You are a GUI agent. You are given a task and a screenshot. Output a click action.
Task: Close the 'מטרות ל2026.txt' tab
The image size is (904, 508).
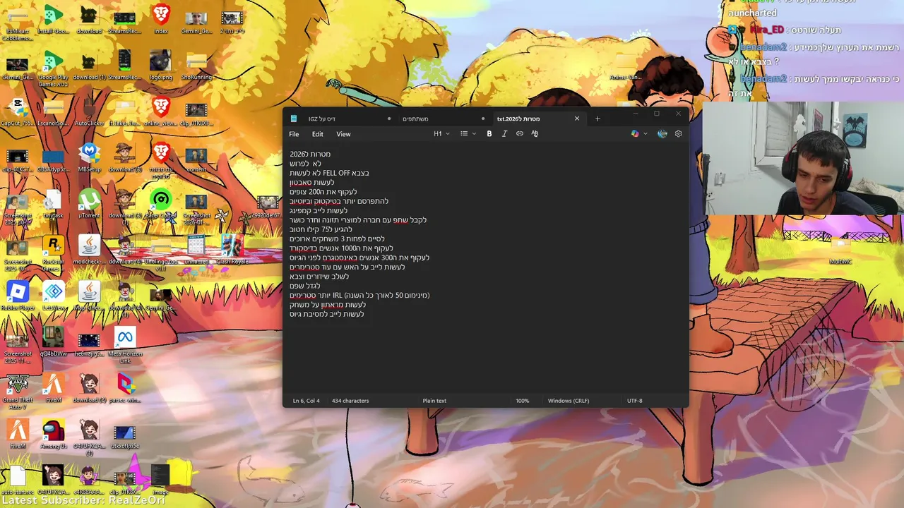(x=577, y=119)
